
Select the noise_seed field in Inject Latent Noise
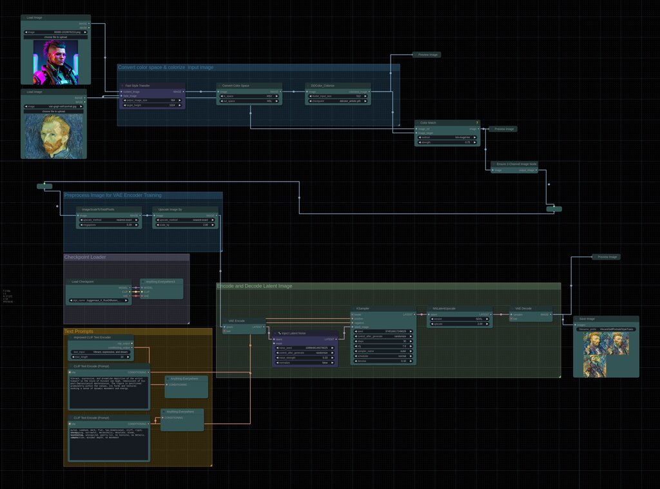click(x=304, y=348)
